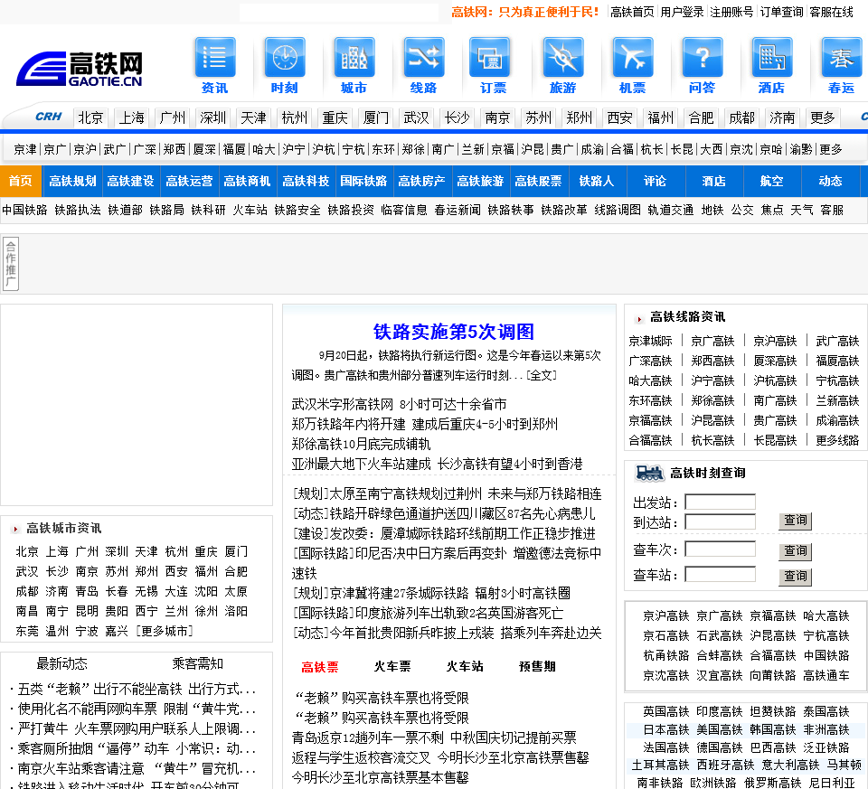Click the 合作推广 side label
Viewport: 868px width, 789px height.
[x=11, y=264]
